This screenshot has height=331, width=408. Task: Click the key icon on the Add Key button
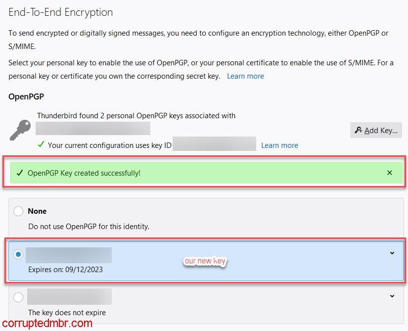click(359, 130)
